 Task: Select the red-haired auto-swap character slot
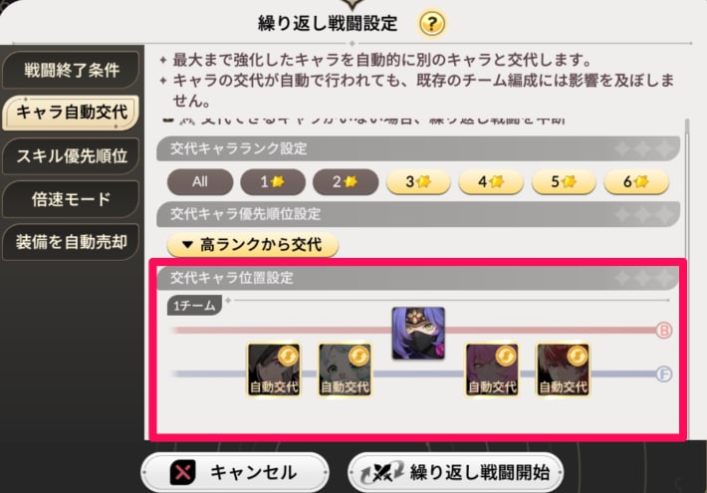click(563, 370)
